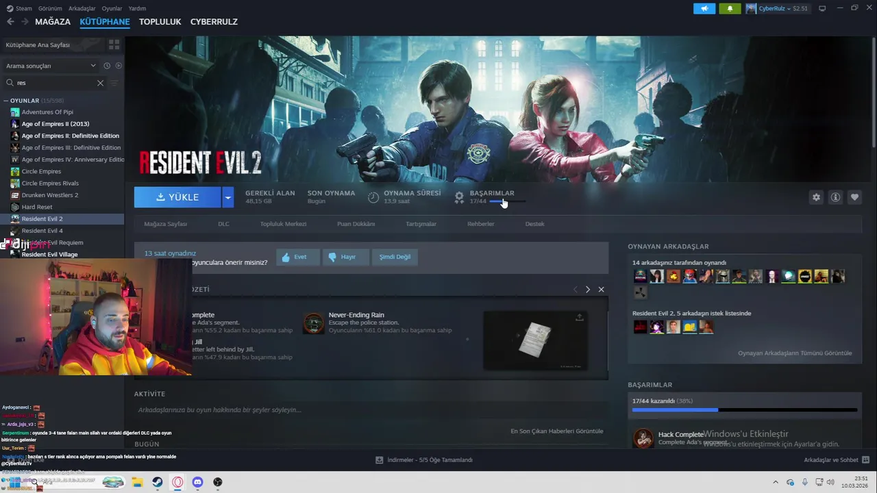View all playing friends link
This screenshot has width=877, height=493.
tap(795, 353)
